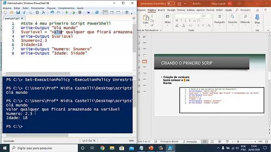Adjust ISE zoom slider at 165%
Screen dimensions: 271x152
pyautogui.click(x=110, y=141)
